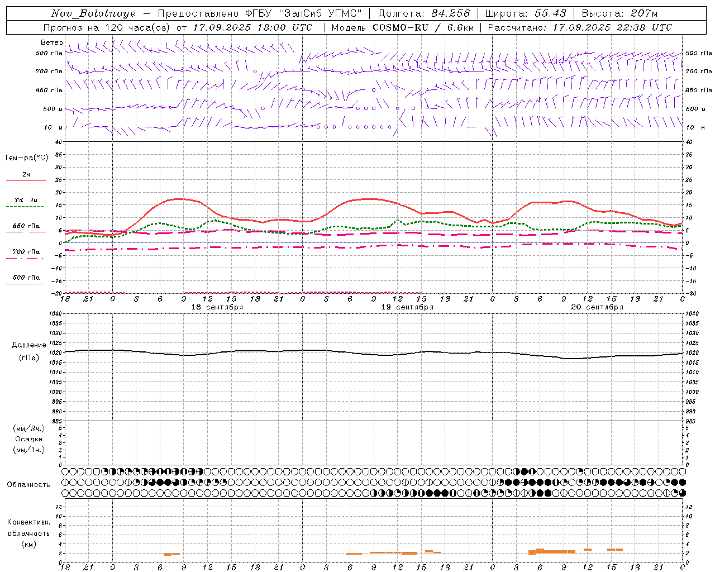Click the Td 2м legend label
715x572 pixels.
click(x=26, y=200)
